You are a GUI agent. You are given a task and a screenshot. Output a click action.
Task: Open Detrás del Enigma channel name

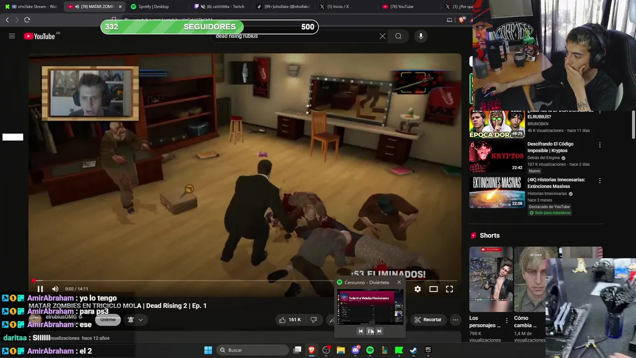point(544,158)
